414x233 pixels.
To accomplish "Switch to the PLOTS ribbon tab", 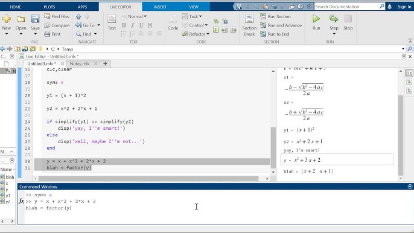I will click(x=49, y=7).
